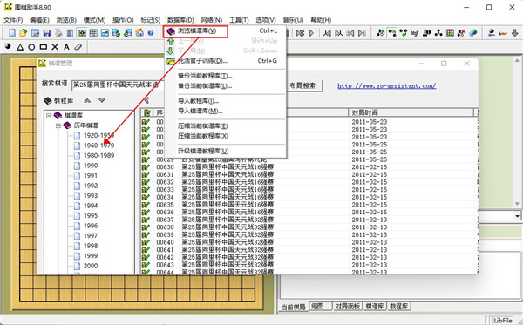The image size is (523, 325).
Task: Click the 对局时间 column header
Action: 411,112
